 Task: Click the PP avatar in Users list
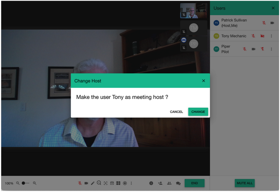point(217,49)
